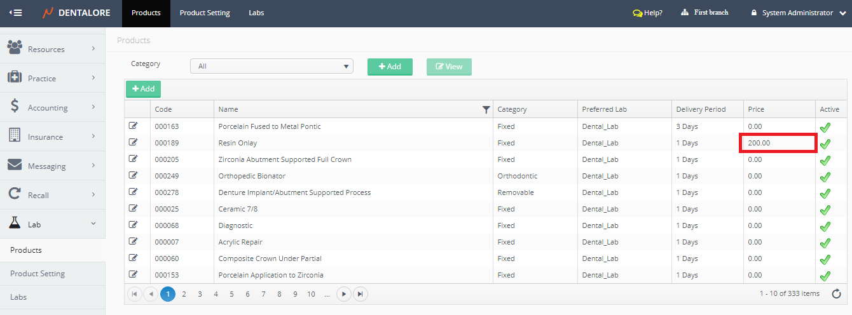Open the Category dropdown showing All
The image size is (852, 315).
point(271,66)
